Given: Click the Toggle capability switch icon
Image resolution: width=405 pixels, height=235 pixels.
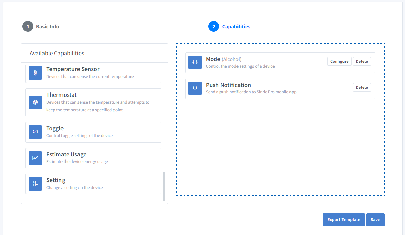Looking at the screenshot, I should coord(35,132).
